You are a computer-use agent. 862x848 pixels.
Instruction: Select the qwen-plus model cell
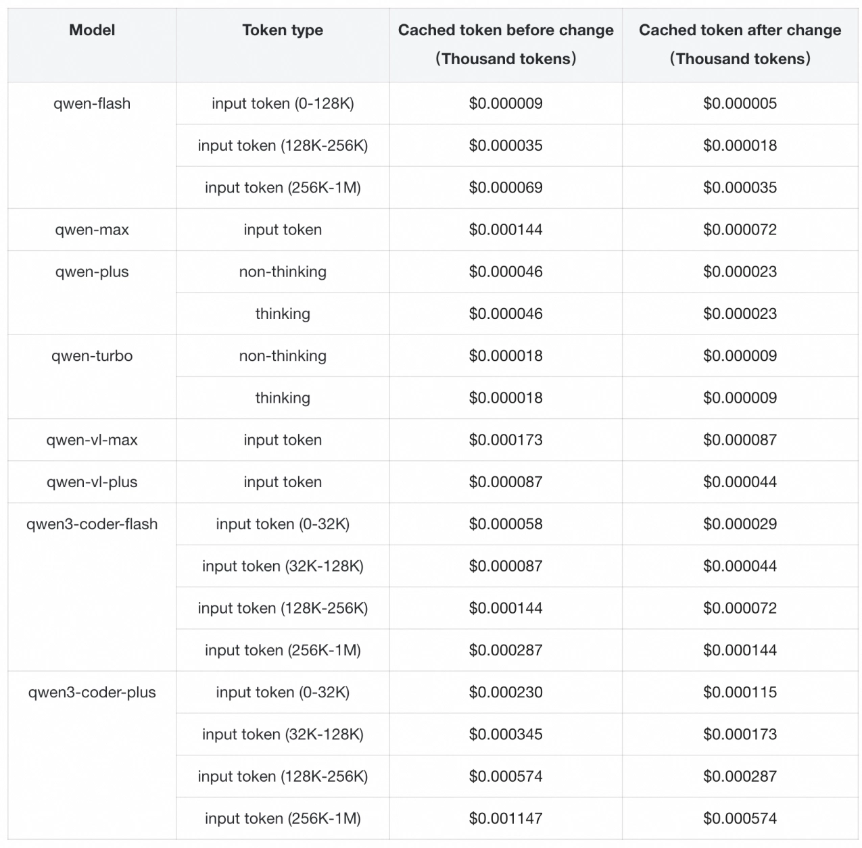92,272
